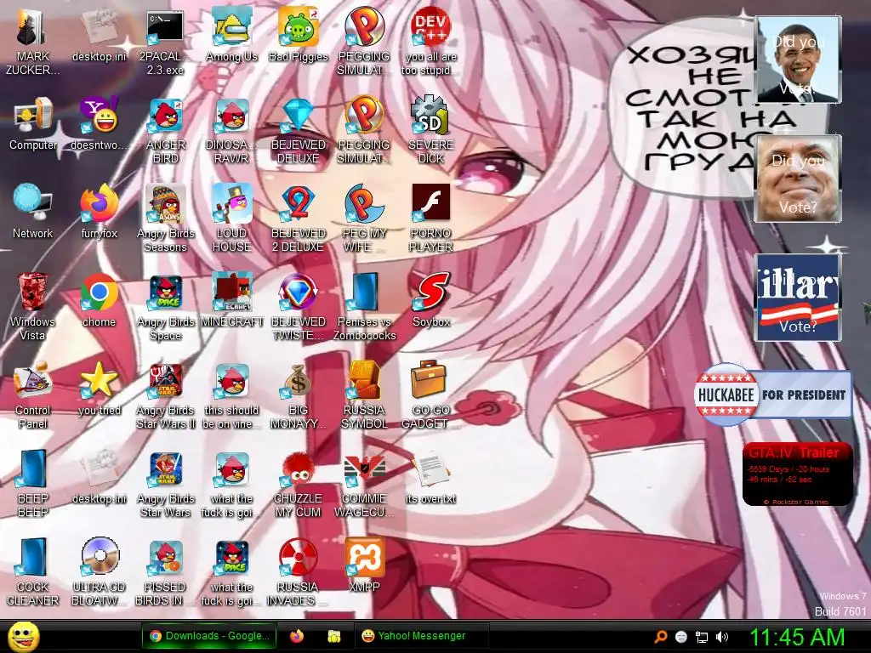Select the 'you tried' star icon
871x653 pixels.
pyautogui.click(x=99, y=389)
